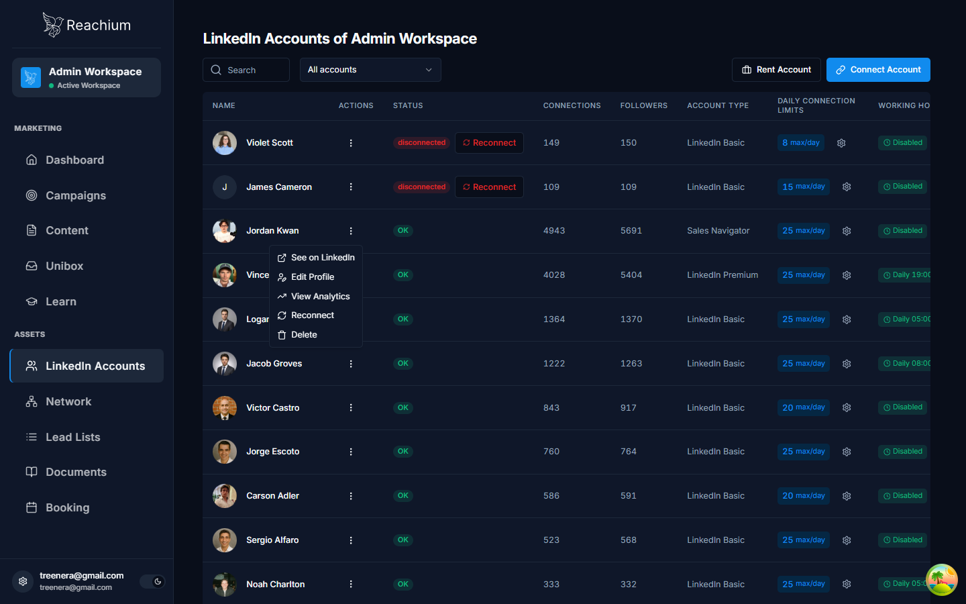The width and height of the screenshot is (966, 604).
Task: Open limit settings gear for Victor Castro
Action: pyautogui.click(x=847, y=407)
